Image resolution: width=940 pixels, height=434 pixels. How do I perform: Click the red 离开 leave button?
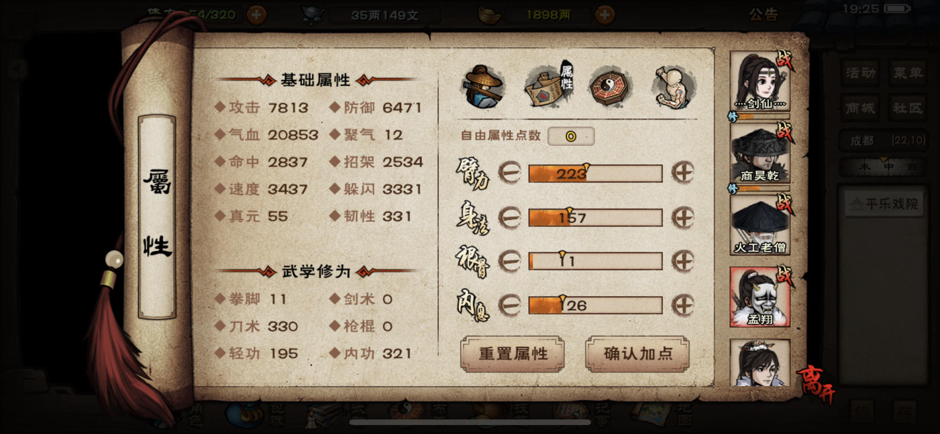pyautogui.click(x=816, y=385)
